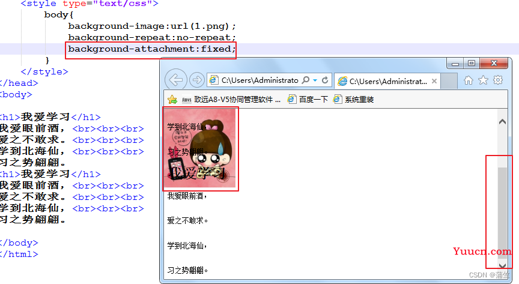
Task: Click the closing </html> tag in code
Action: tap(19, 254)
